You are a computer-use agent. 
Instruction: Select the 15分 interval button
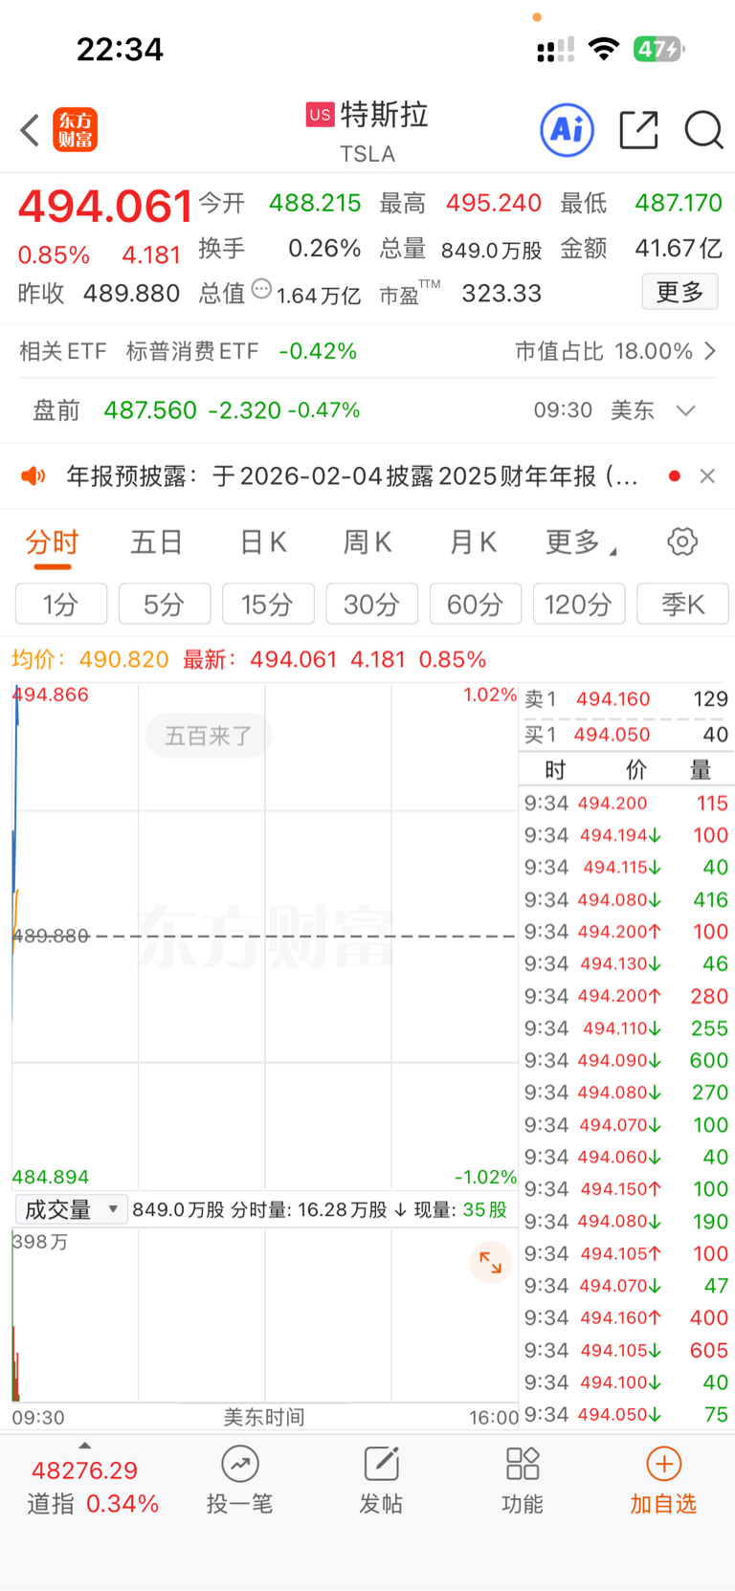click(x=268, y=604)
